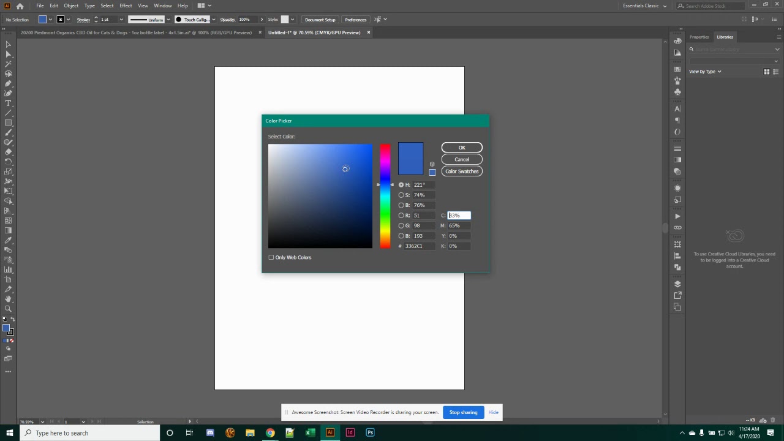Select the H hue radio button
784x441 pixels.
pyautogui.click(x=401, y=185)
